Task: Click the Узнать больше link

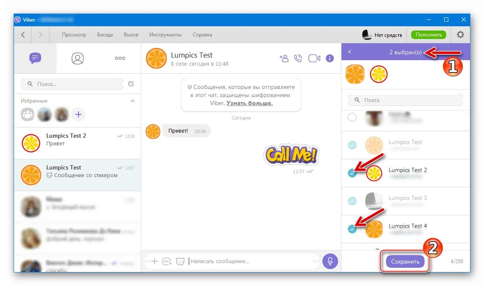Action: coord(249,103)
